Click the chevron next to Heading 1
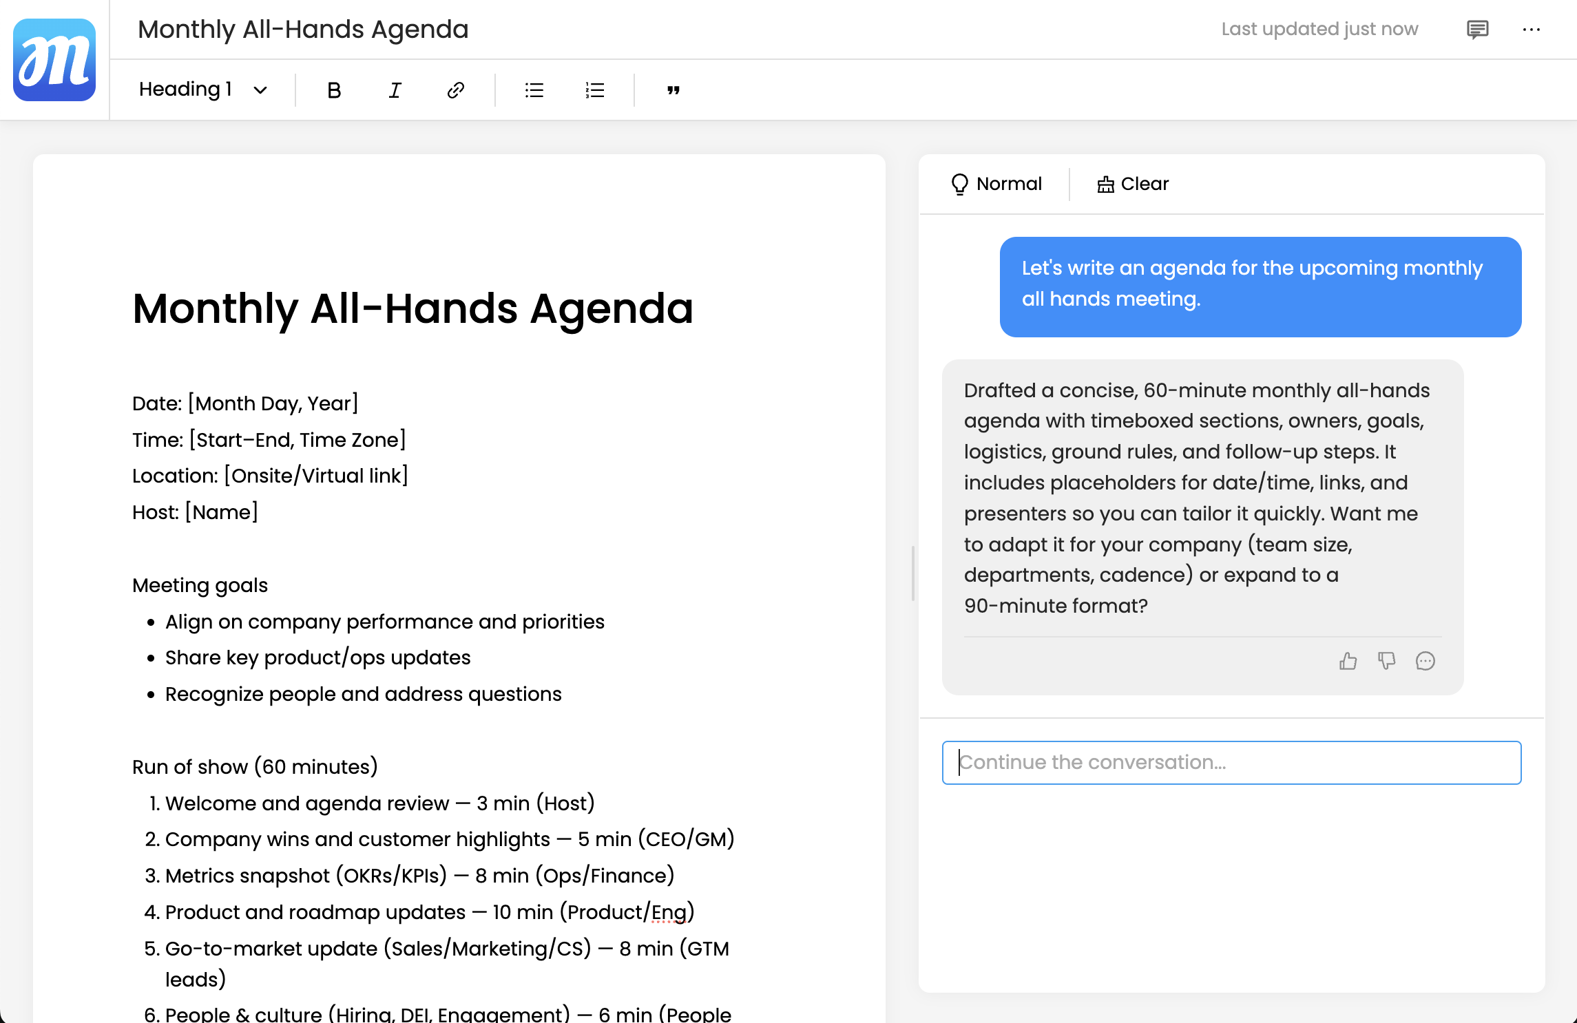The image size is (1577, 1023). [260, 90]
